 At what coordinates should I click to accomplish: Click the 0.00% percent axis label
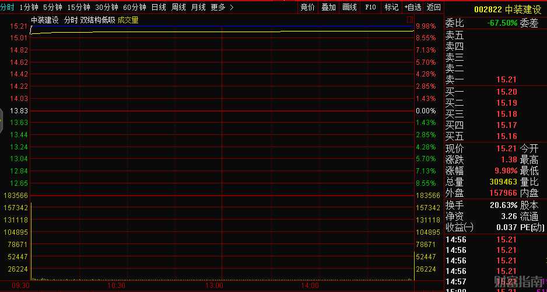(426, 111)
